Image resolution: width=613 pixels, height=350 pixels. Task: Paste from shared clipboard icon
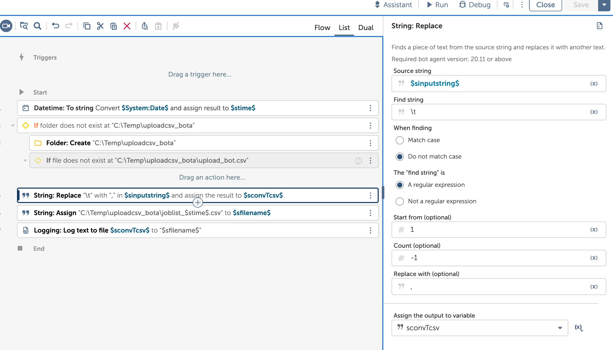tap(158, 26)
